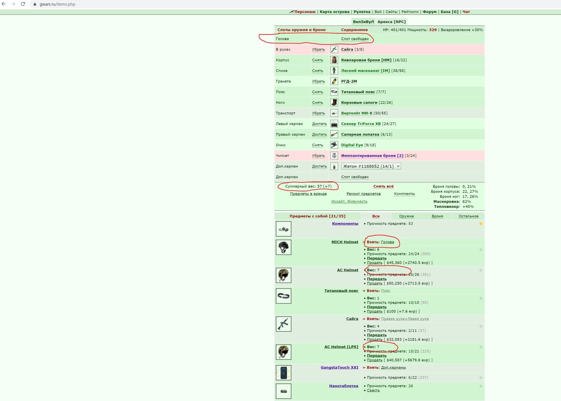This screenshot has height=401, width=561.
Task: Equip MICH Helmet via Голова link
Action: point(387,242)
